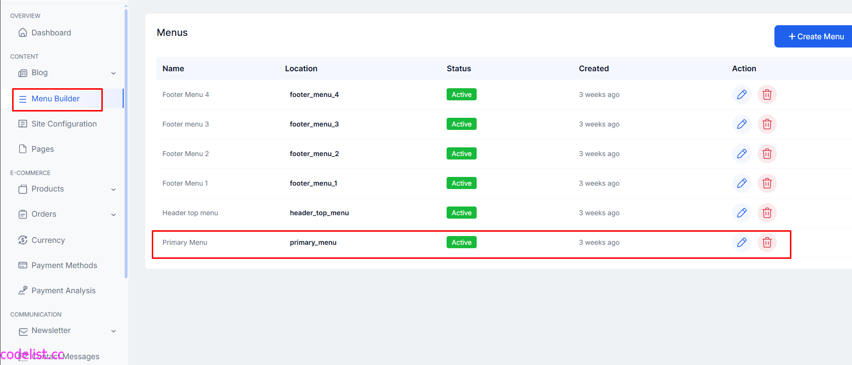This screenshot has width=852, height=365.
Task: Click the Footer Menu 4 name cell
Action: tap(186, 95)
